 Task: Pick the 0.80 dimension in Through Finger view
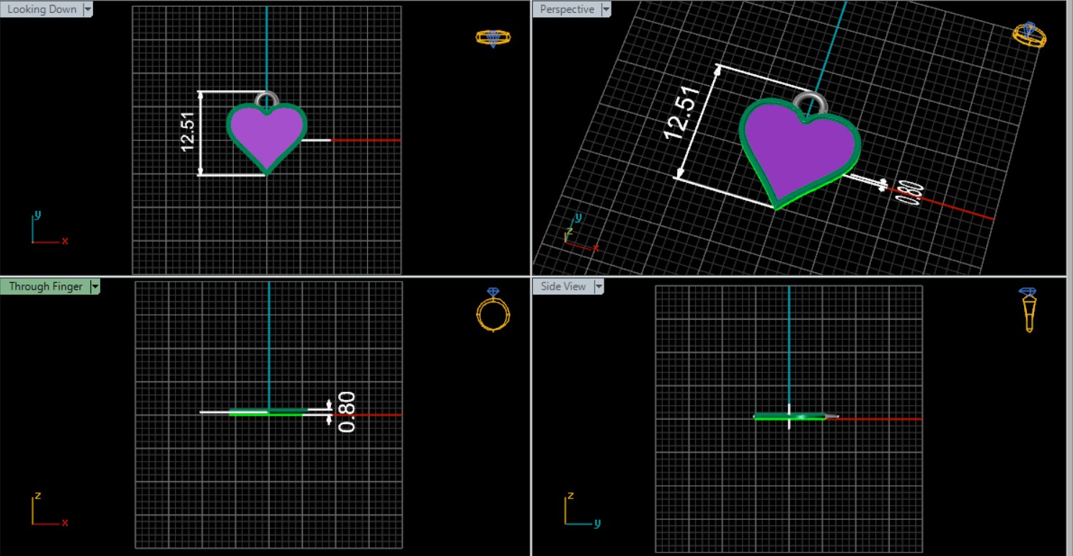[347, 411]
